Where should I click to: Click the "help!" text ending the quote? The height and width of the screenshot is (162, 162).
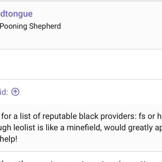click(x=8, y=139)
